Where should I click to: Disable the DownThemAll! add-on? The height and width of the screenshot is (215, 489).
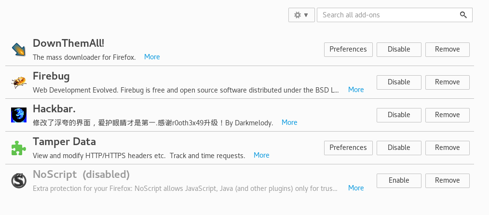click(399, 50)
